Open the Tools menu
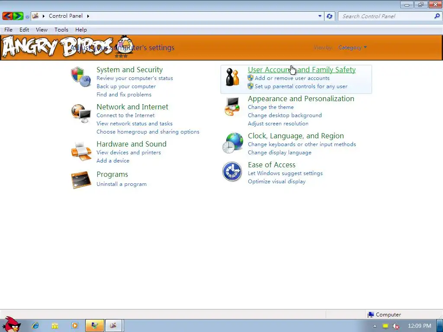The height and width of the screenshot is (332, 443). [x=61, y=30]
